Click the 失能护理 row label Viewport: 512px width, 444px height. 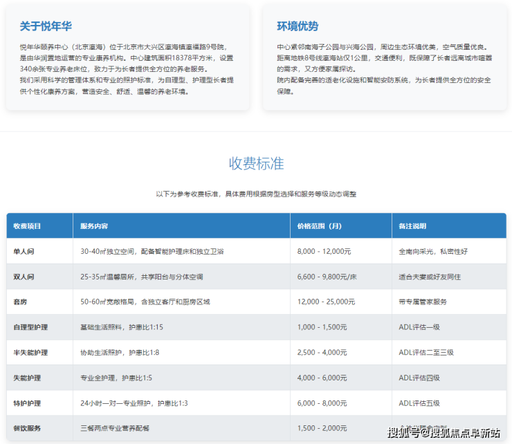27,378
